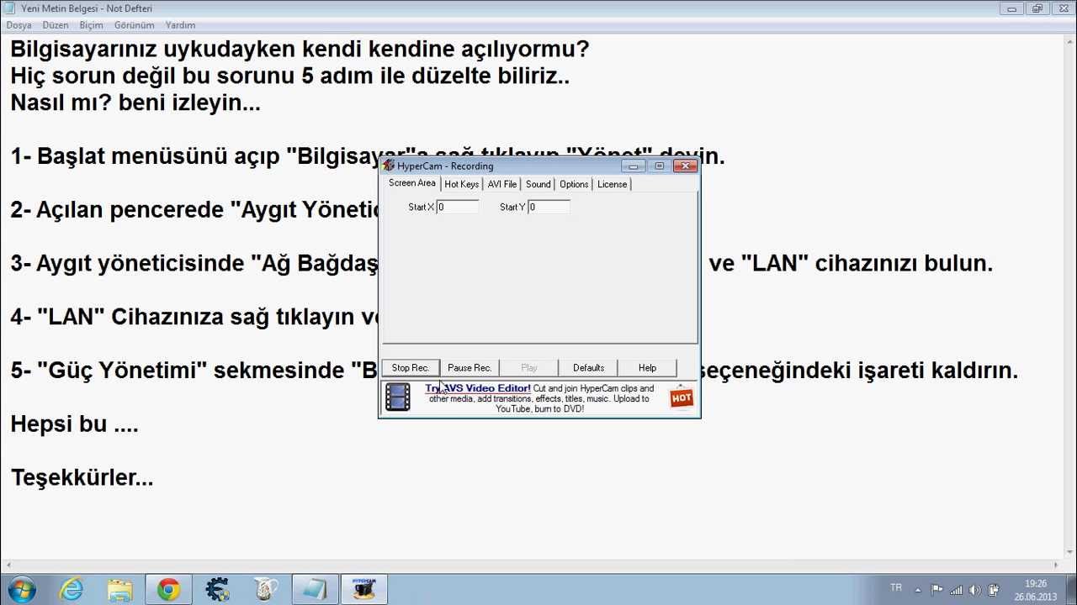Click Notepad horizontal scrollbar left arrow
The width and height of the screenshot is (1077, 605).
click(x=7, y=565)
